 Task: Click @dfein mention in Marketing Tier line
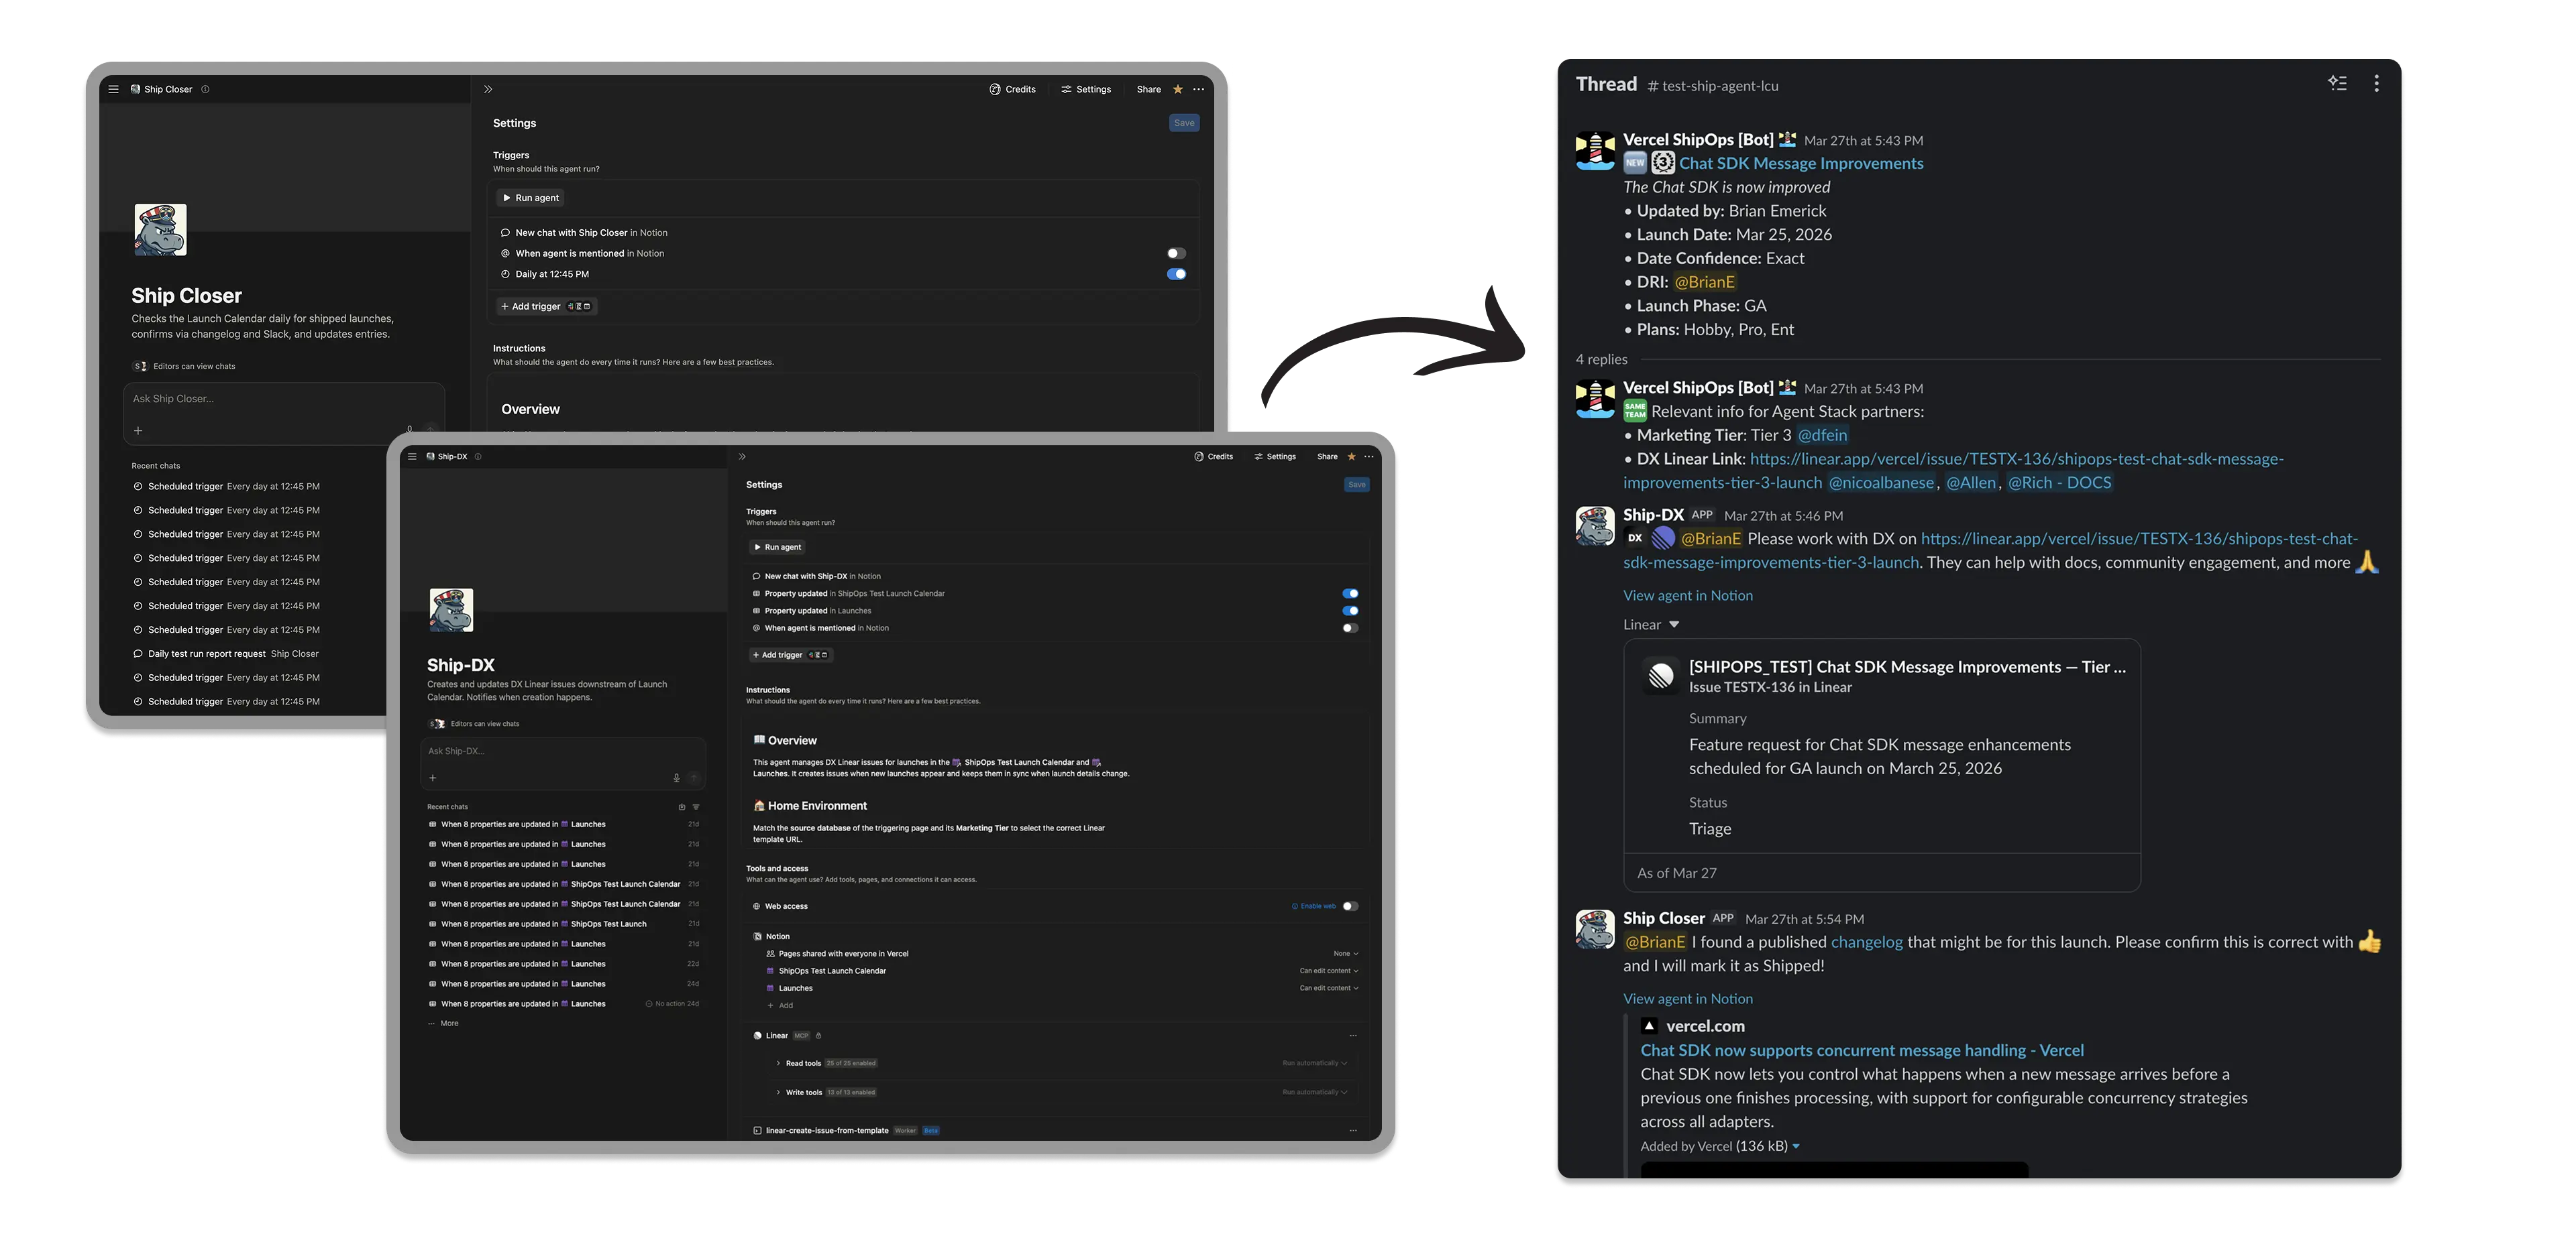1822,434
